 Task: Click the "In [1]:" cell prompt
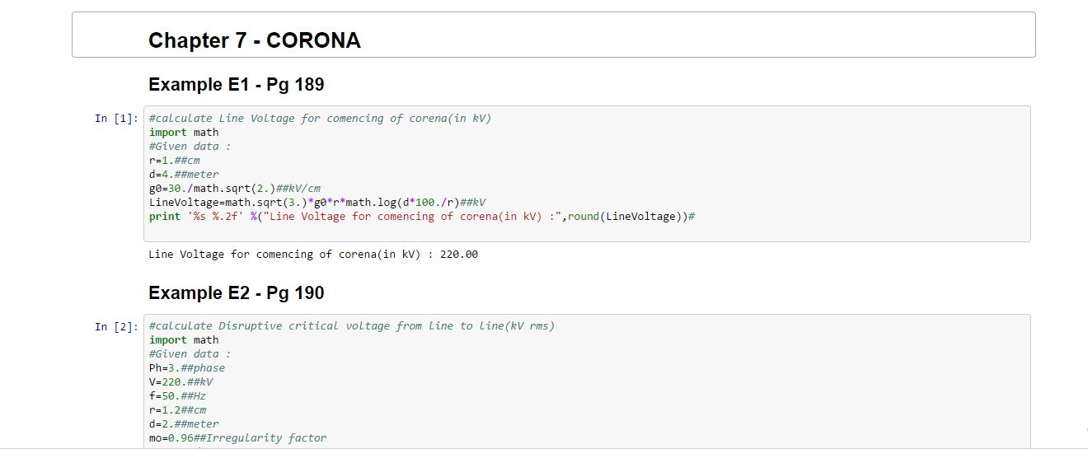[116, 119]
